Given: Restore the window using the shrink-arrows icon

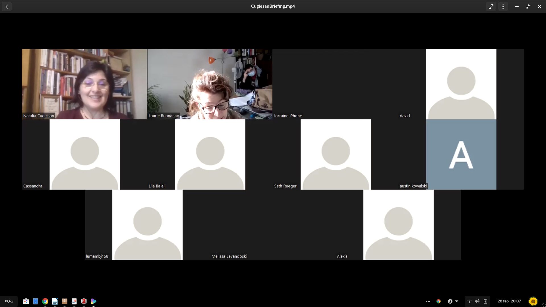Looking at the screenshot, I should click(528, 7).
